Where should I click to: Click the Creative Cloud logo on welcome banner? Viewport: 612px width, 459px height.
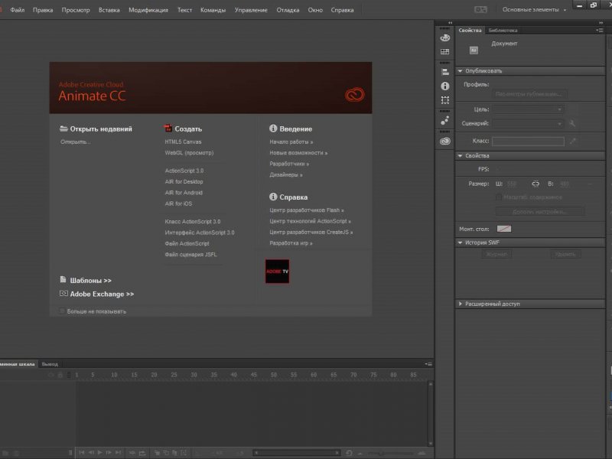tap(354, 94)
